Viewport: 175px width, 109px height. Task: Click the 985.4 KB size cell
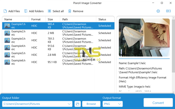pos(51,26)
